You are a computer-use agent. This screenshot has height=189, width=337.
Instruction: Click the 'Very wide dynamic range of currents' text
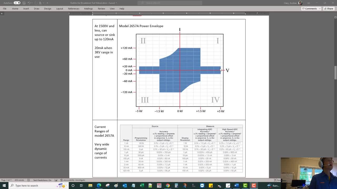pyautogui.click(x=102, y=151)
